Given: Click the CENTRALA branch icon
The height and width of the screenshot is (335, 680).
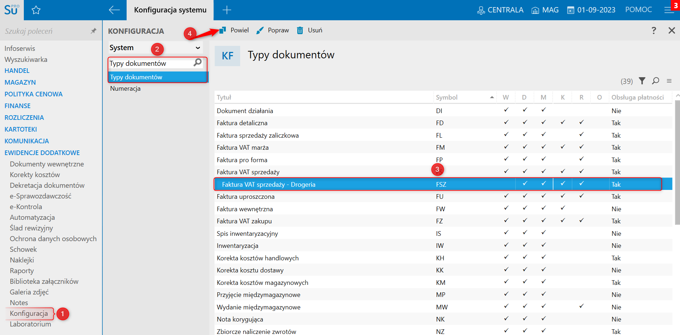Looking at the screenshot, I should tap(481, 10).
